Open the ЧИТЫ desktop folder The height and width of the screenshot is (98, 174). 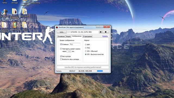pyautogui.click(x=4, y=2)
